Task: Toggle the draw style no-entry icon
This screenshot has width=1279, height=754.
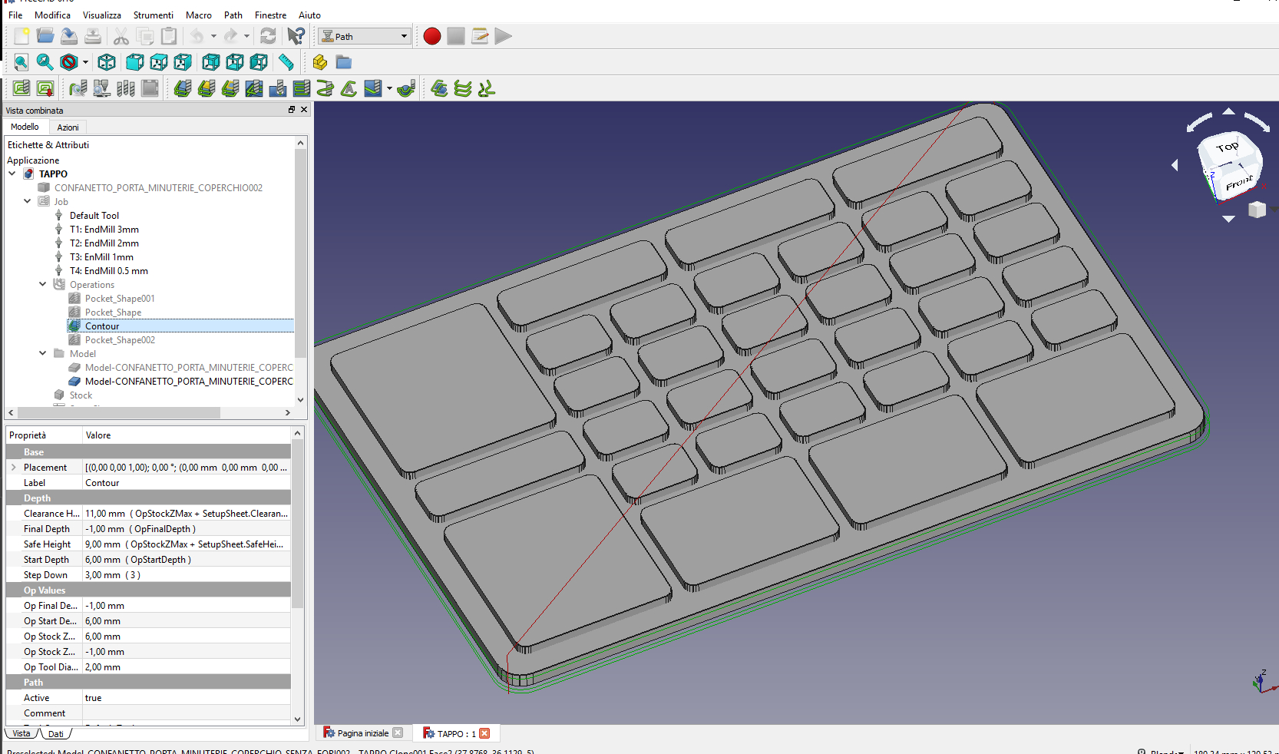Action: (69, 62)
